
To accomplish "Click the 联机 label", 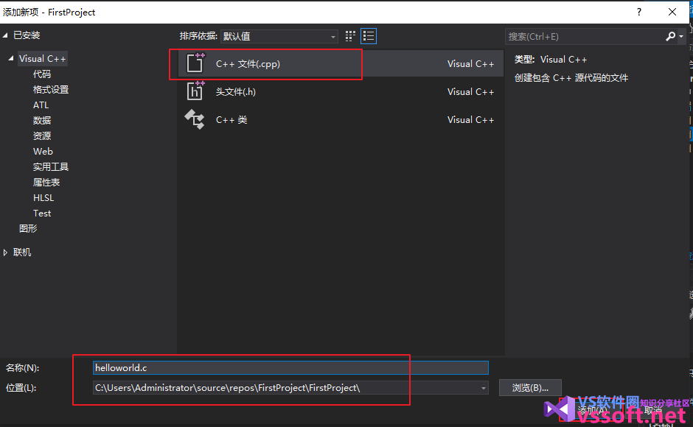I will coord(22,253).
